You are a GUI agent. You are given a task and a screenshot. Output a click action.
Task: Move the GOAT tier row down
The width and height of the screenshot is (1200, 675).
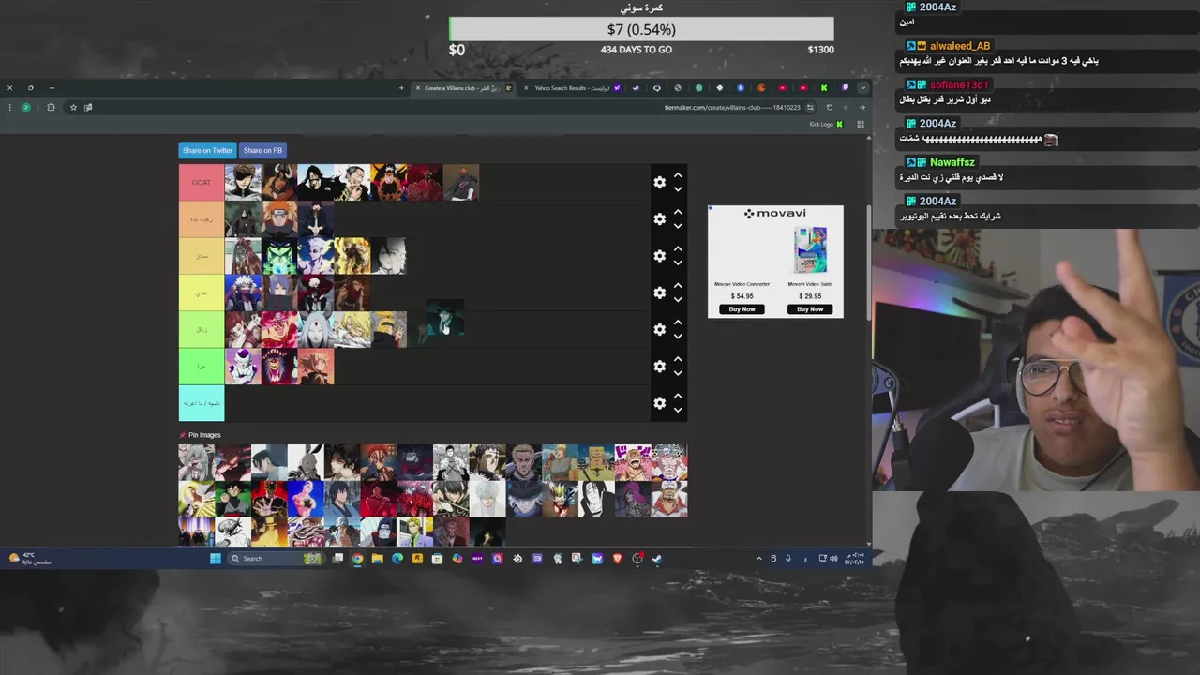[x=678, y=189]
